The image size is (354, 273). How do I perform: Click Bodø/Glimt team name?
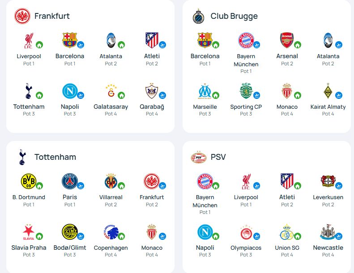pos(70,247)
